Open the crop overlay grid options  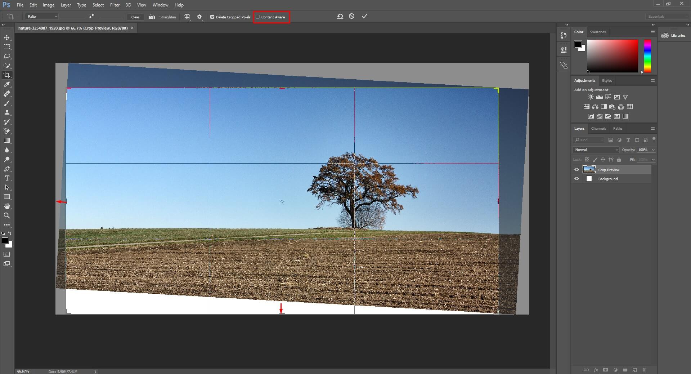pyautogui.click(x=187, y=17)
